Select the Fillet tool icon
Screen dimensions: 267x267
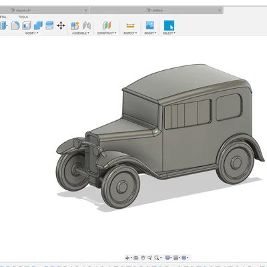point(15,25)
